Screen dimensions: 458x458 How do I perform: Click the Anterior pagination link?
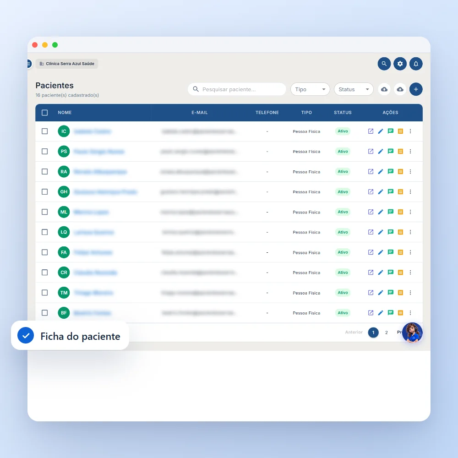[x=354, y=332]
